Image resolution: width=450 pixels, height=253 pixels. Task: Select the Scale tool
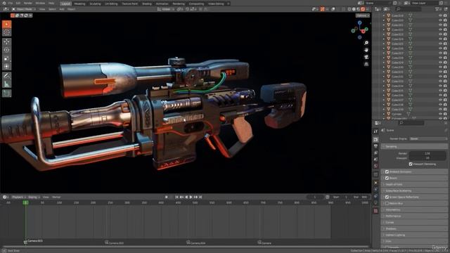pyautogui.click(x=6, y=58)
